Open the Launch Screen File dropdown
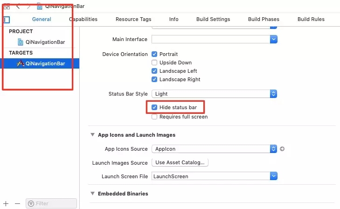 coord(274,176)
